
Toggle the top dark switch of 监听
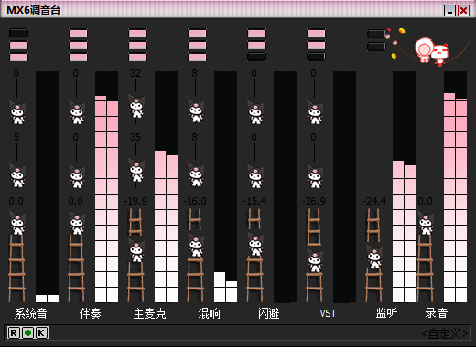tap(377, 34)
